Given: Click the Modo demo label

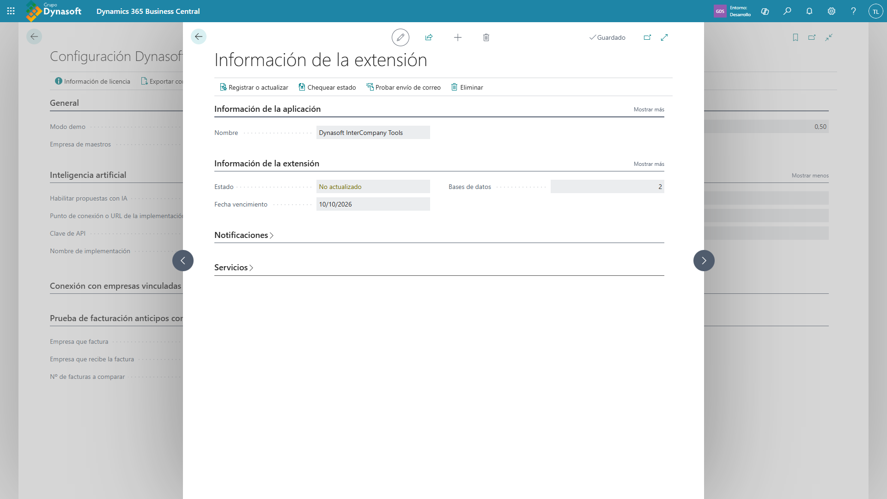Looking at the screenshot, I should 67,127.
